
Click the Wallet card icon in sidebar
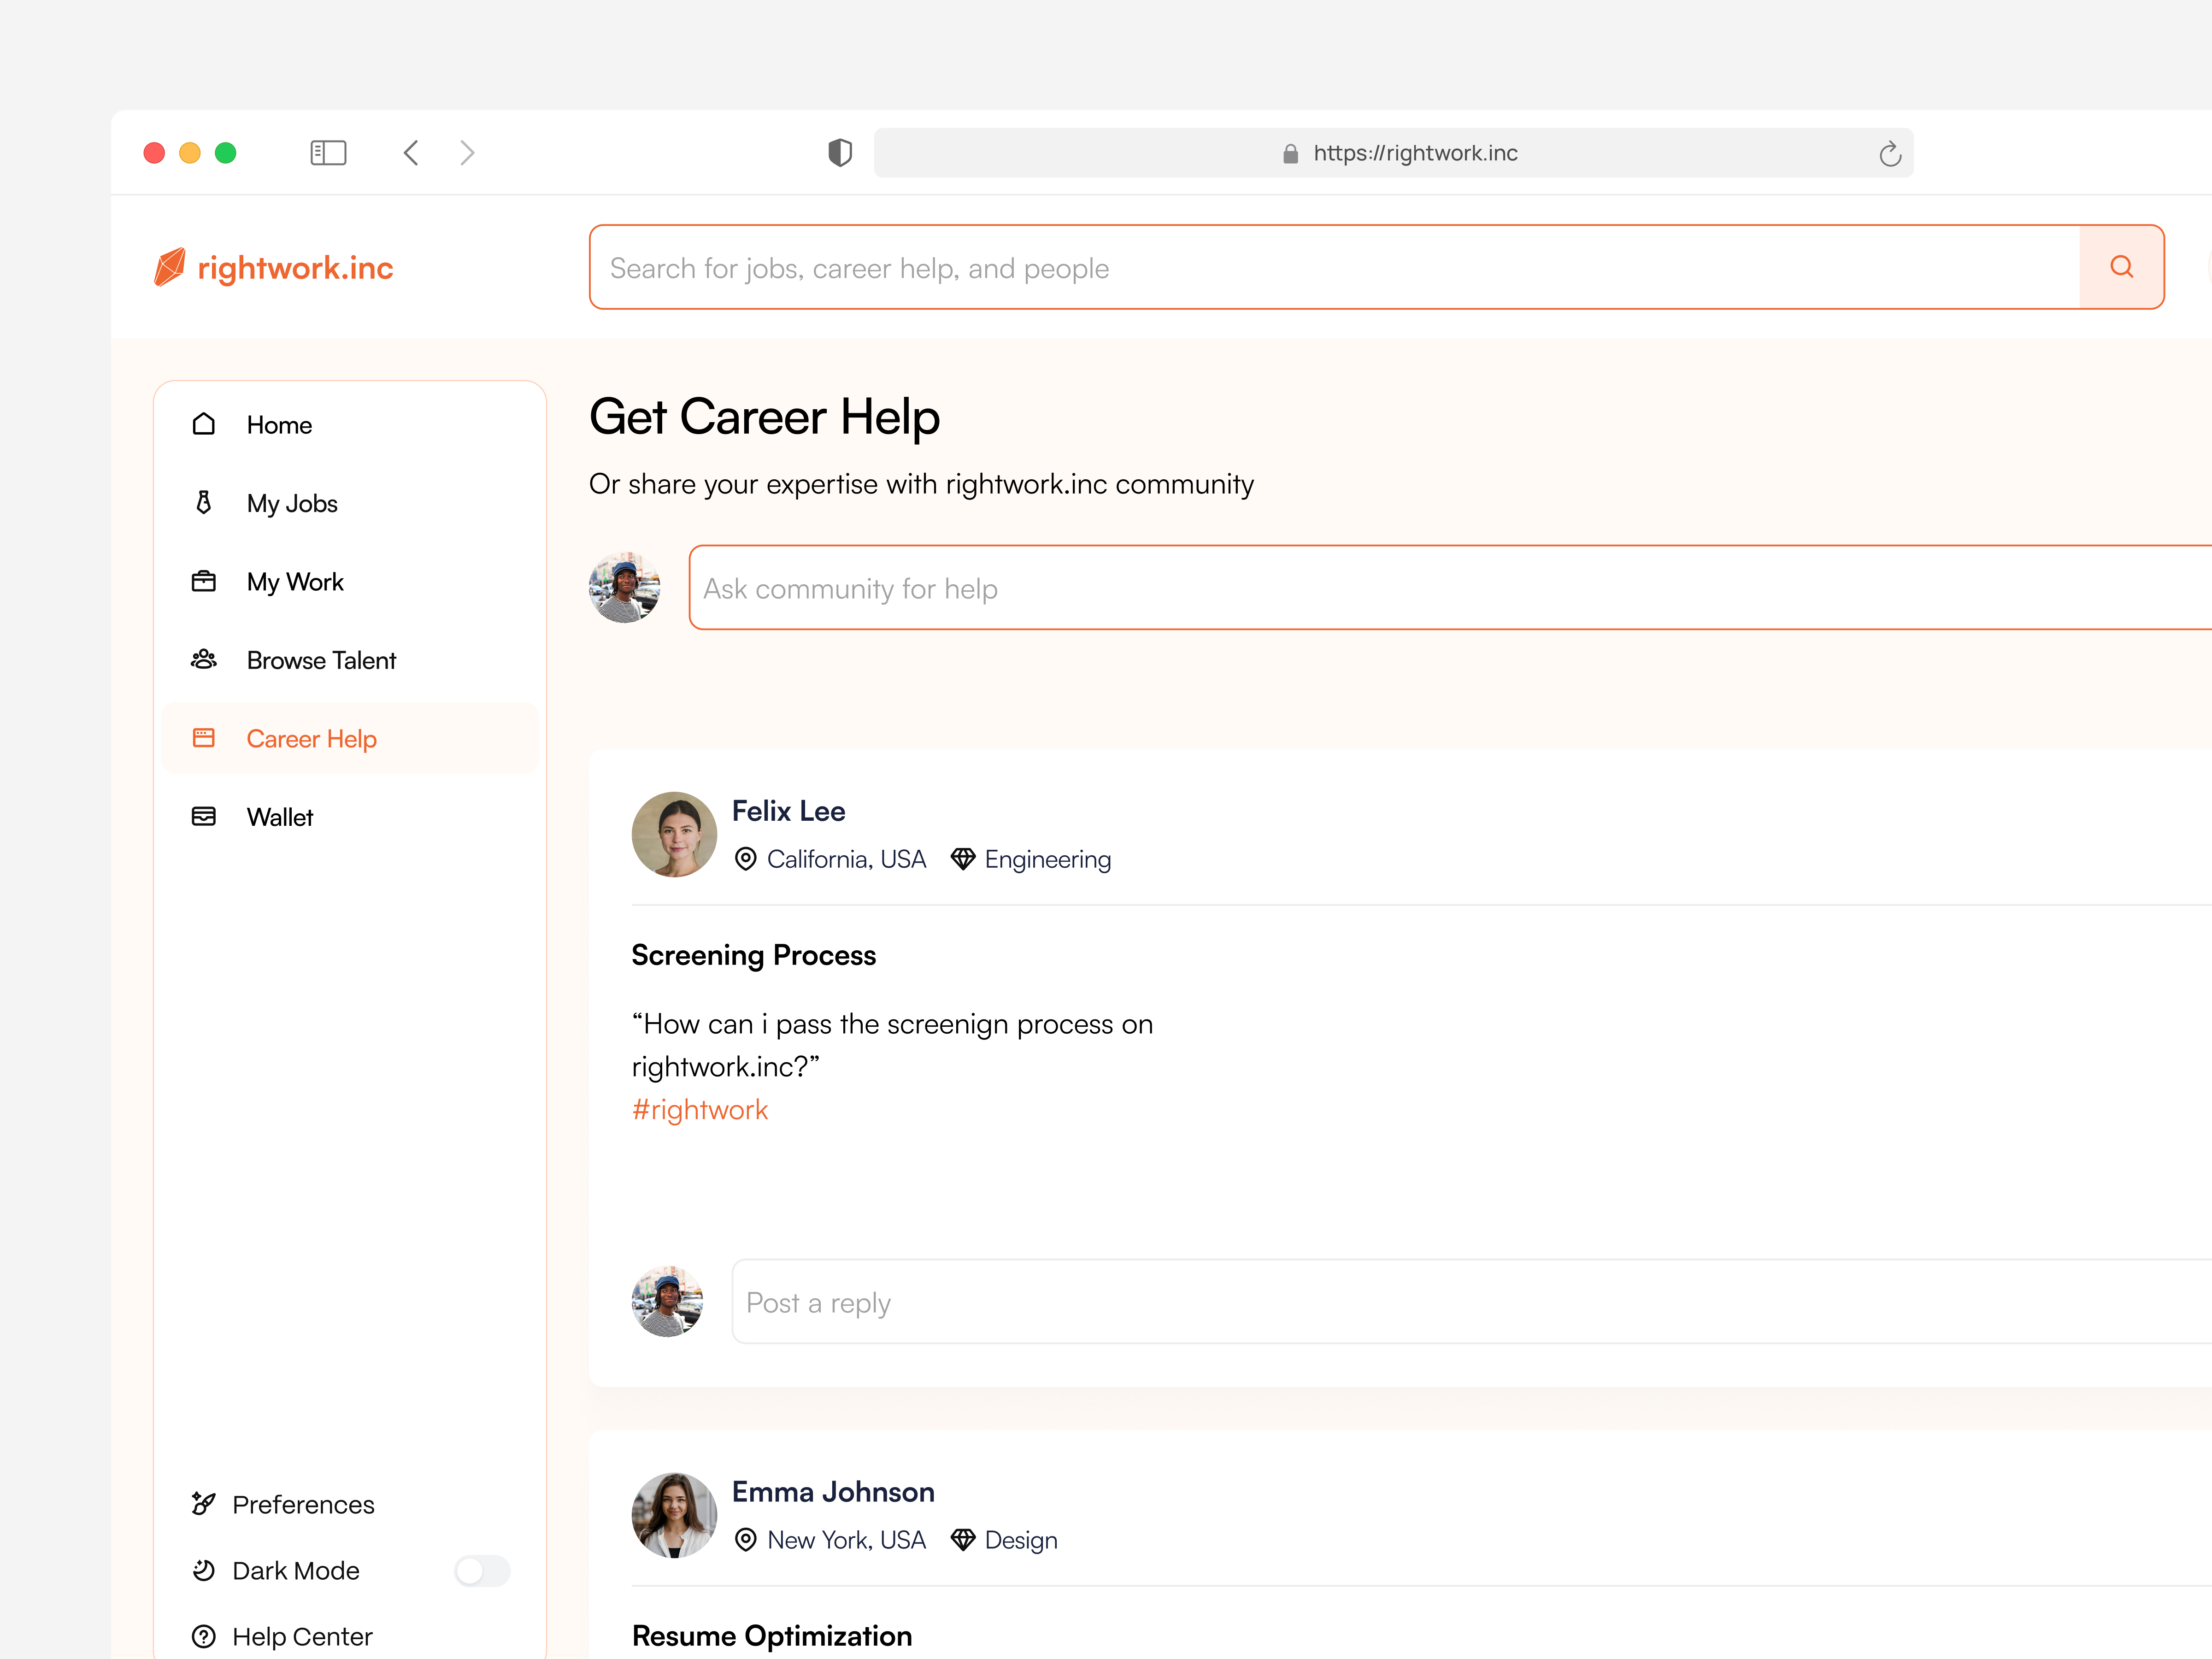pyautogui.click(x=203, y=816)
